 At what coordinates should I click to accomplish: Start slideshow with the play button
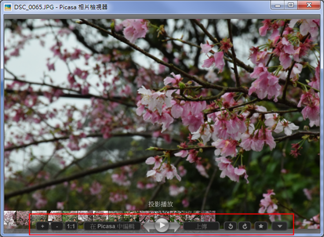tap(161, 225)
